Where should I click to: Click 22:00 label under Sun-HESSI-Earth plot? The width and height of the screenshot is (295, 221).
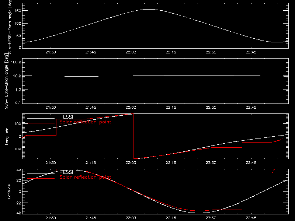pos(131,52)
